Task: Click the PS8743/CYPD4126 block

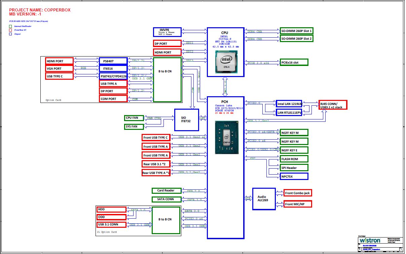Action: (x=113, y=76)
